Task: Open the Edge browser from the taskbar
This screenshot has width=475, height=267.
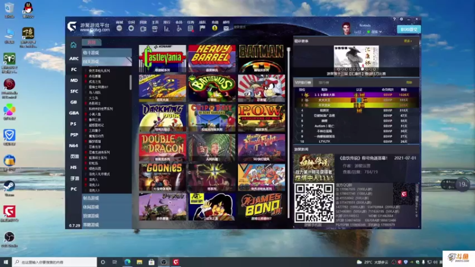Action: click(128, 262)
